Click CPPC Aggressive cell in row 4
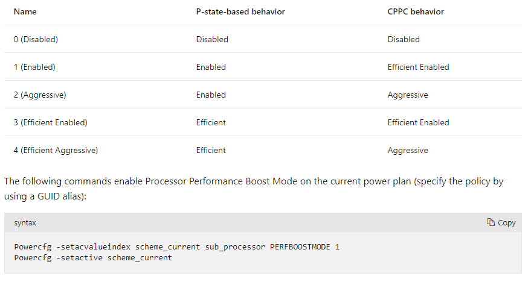Image resolution: width=531 pixels, height=282 pixels. point(408,150)
